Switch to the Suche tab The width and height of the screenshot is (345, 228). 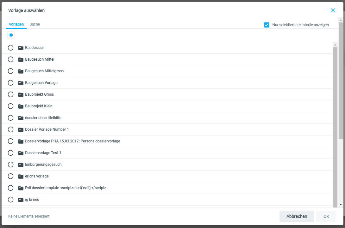(x=34, y=24)
